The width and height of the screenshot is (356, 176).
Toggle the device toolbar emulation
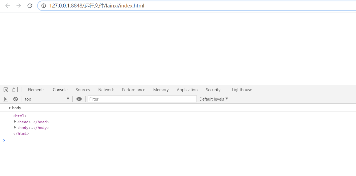(x=15, y=90)
